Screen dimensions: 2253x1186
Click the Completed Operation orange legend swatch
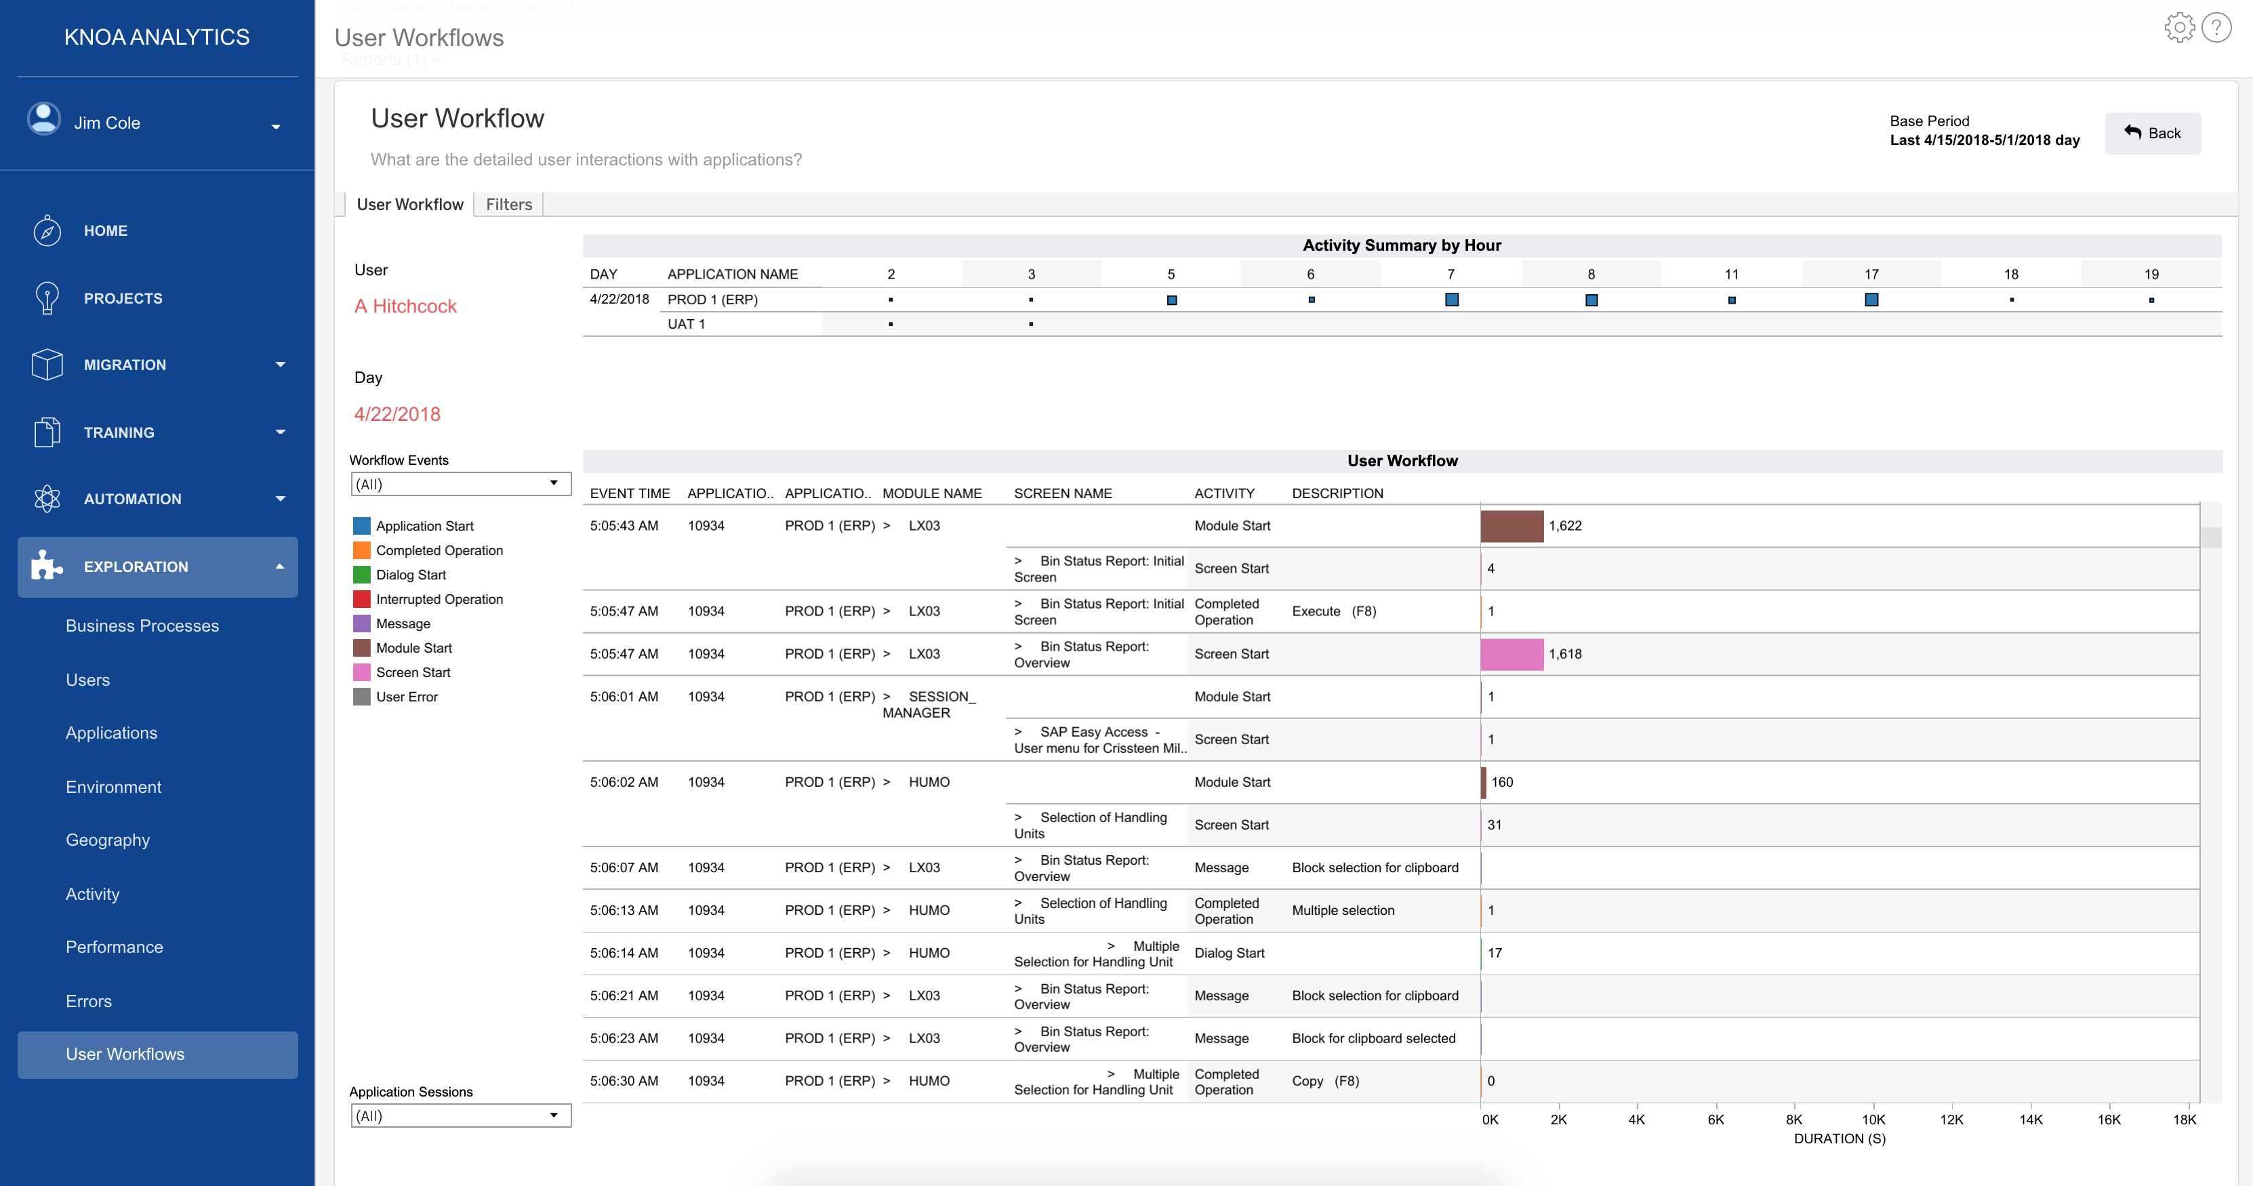(x=361, y=550)
